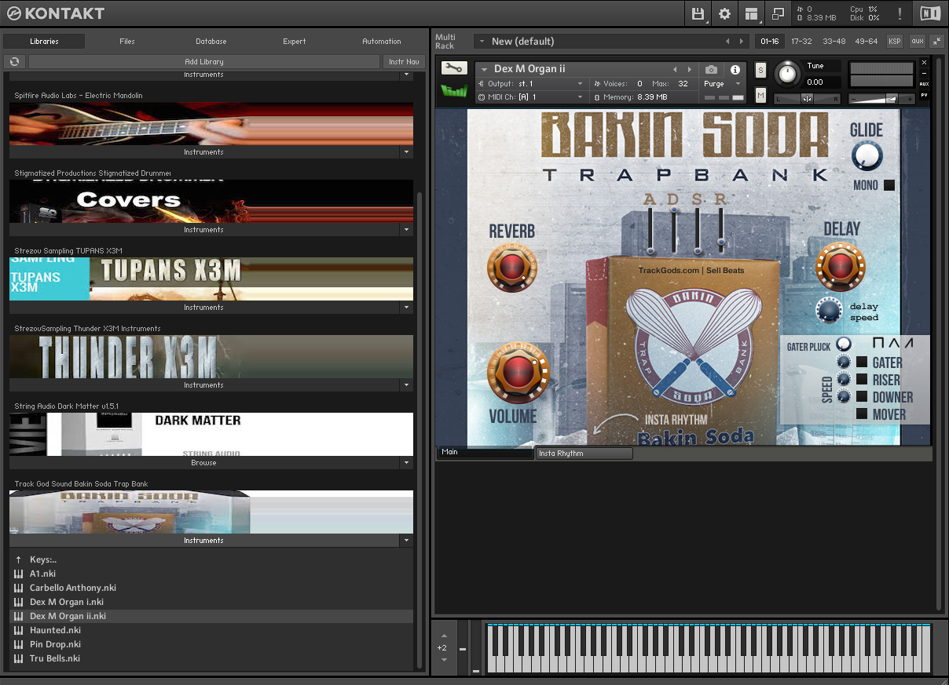Open the Kontakt options gear
The width and height of the screenshot is (949, 685).
click(724, 13)
